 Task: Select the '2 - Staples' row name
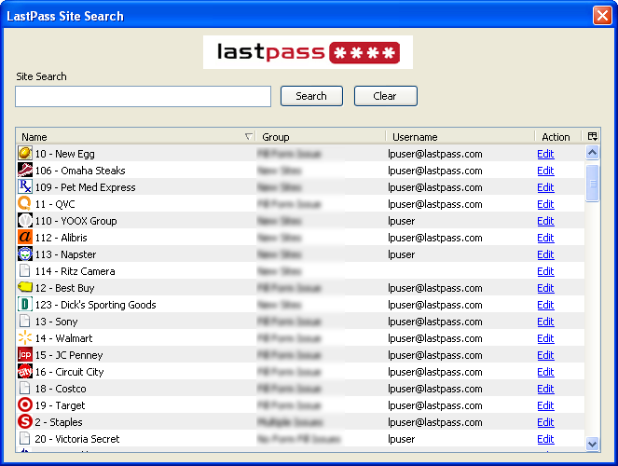59,422
